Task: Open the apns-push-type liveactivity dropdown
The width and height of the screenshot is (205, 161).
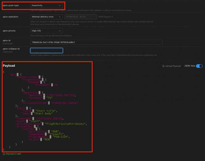Action: [x=46, y=5]
